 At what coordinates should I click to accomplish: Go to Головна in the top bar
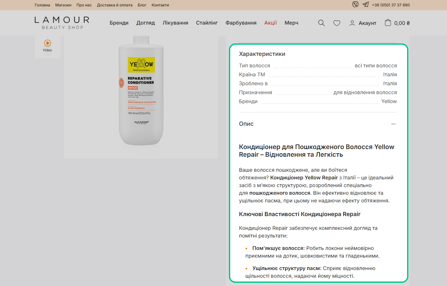[42, 5]
